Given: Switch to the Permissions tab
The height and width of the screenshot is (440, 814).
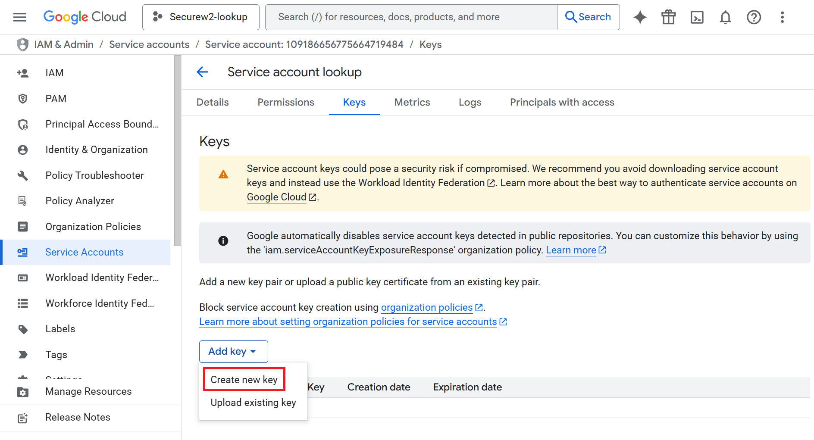Looking at the screenshot, I should (286, 102).
